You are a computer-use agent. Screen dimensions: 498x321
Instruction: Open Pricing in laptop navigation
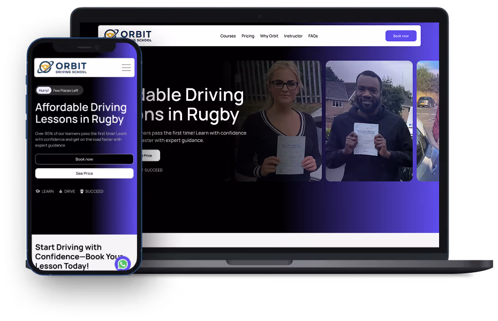(x=248, y=36)
